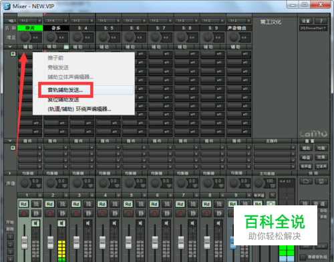Arm record button on channel 8
334x262 pixels.
pyautogui.click(x=206, y=213)
